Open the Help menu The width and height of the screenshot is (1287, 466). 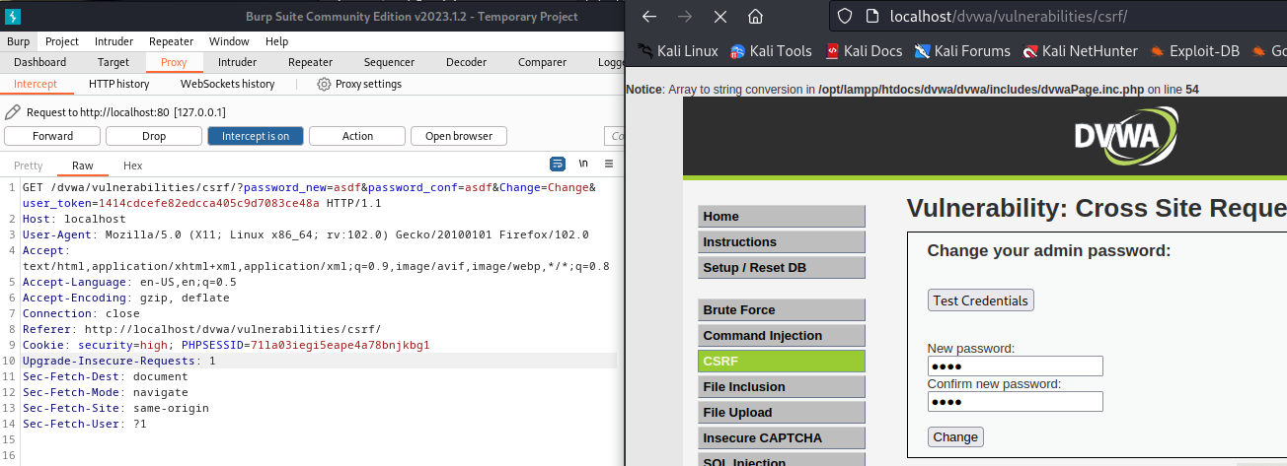click(276, 41)
